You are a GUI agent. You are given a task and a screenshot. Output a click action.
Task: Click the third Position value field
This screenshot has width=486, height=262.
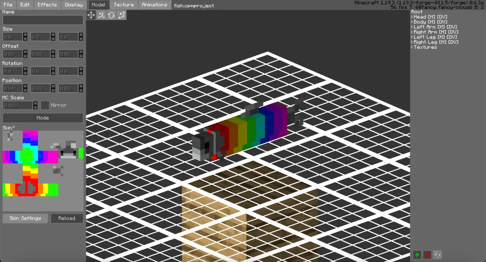tap(68, 88)
